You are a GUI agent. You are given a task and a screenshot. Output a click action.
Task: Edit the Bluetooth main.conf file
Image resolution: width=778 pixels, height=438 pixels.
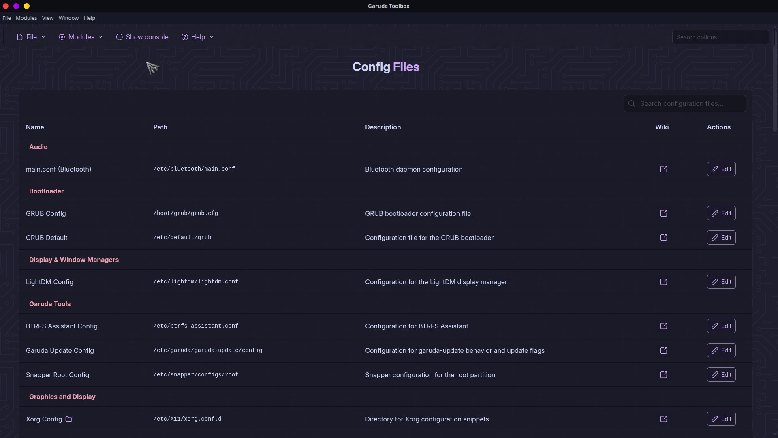point(721,169)
